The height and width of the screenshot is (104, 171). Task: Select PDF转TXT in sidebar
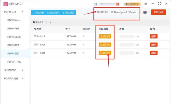click(x=13, y=45)
